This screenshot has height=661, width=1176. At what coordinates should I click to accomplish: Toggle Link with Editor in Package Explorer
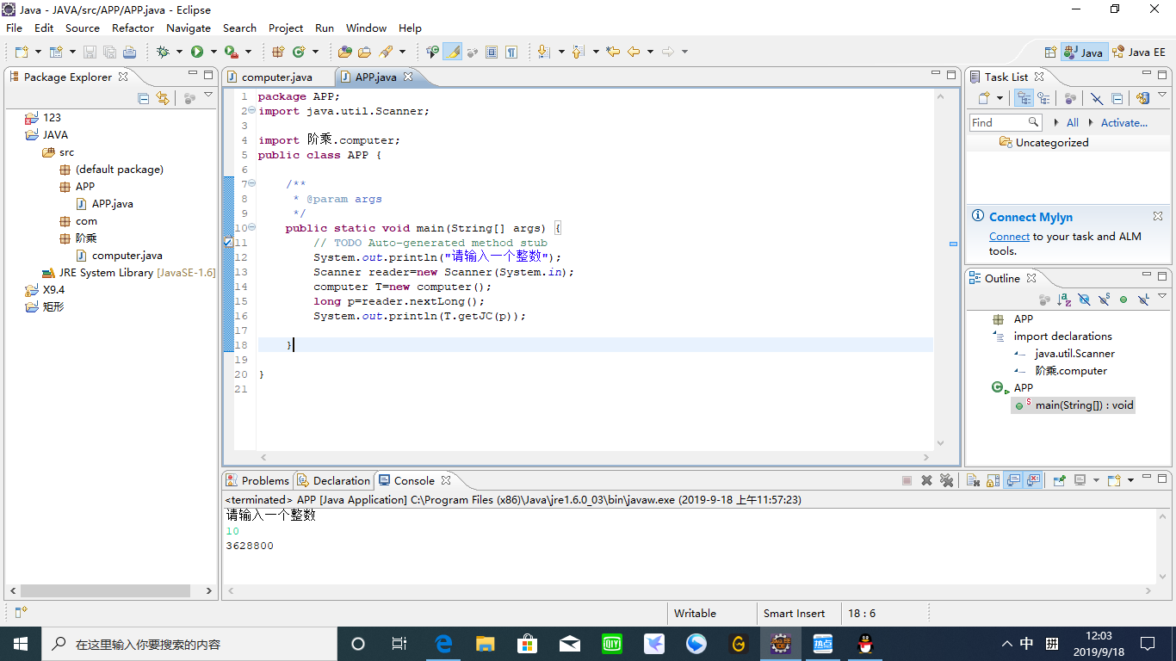(163, 98)
